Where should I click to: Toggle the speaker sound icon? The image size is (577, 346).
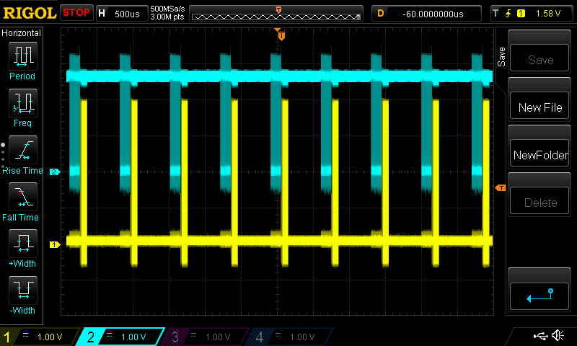pyautogui.click(x=558, y=336)
